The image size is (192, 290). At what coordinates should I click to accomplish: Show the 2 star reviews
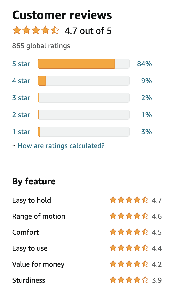(21, 115)
